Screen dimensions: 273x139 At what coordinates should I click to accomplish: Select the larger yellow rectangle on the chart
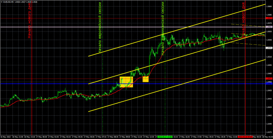pyautogui.click(x=126, y=82)
